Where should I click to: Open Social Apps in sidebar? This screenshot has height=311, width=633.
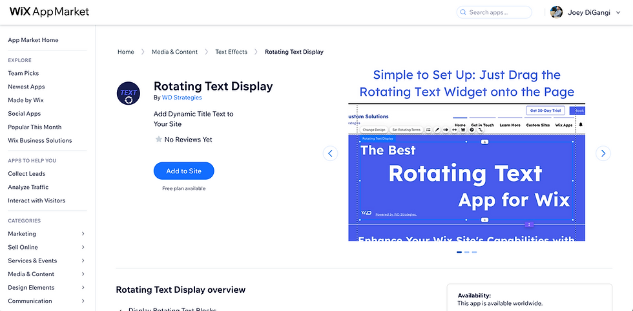(25, 114)
